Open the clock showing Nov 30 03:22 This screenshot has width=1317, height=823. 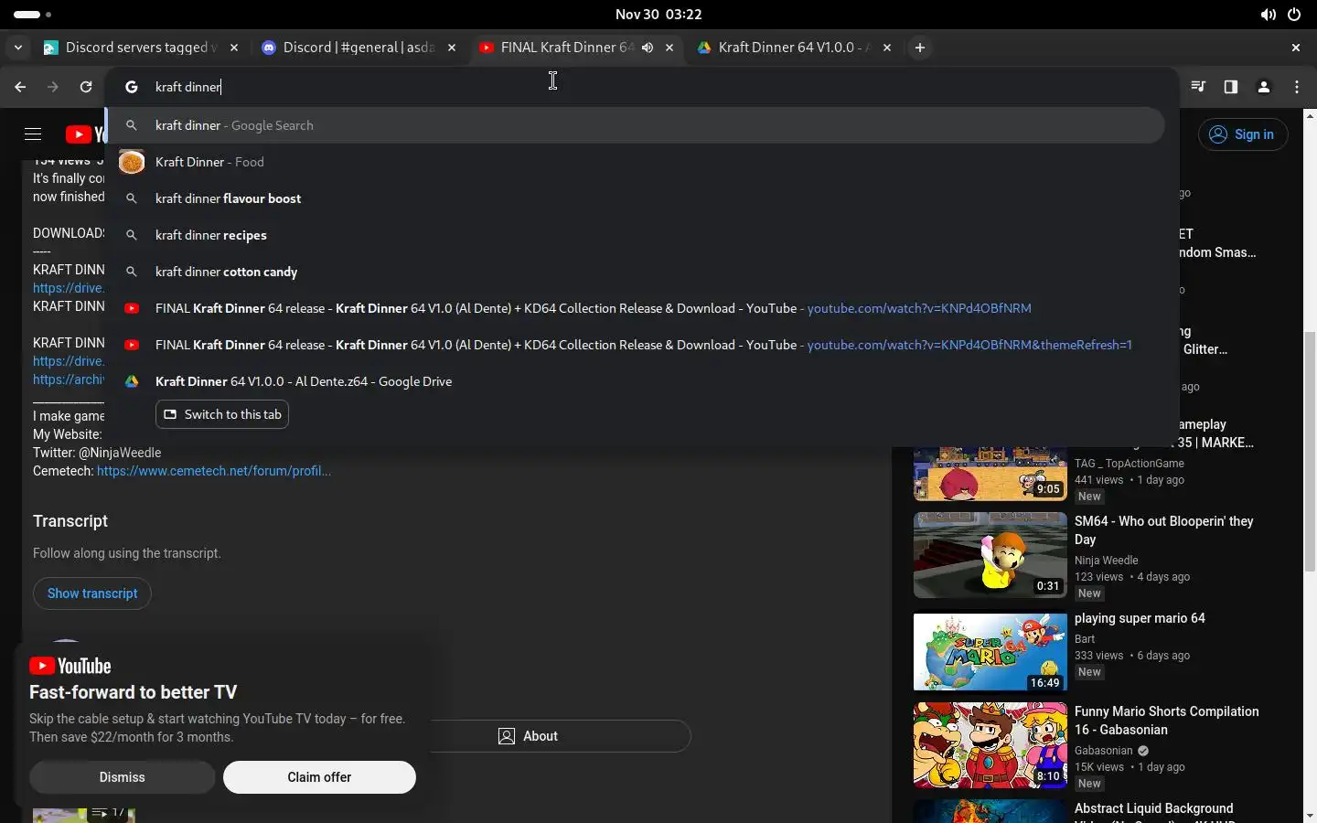coord(658,15)
